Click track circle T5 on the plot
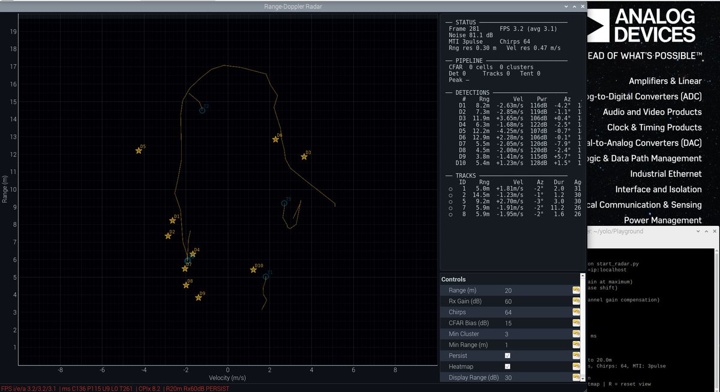The height and width of the screenshot is (392, 720). point(284,204)
